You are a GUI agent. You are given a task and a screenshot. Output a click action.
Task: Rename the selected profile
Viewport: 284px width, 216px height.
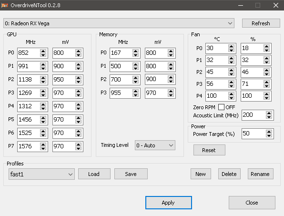point(260,174)
